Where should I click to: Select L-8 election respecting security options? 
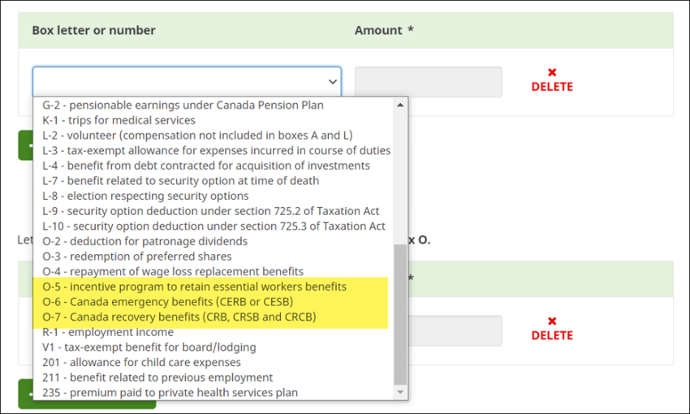[145, 196]
